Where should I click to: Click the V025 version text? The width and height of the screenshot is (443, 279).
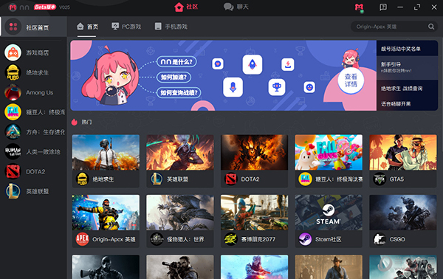pos(64,7)
